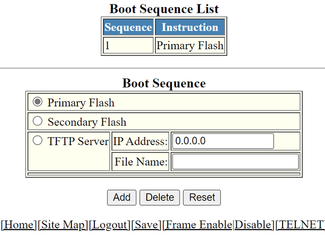Click the 'IP Address:' label

click(140, 142)
